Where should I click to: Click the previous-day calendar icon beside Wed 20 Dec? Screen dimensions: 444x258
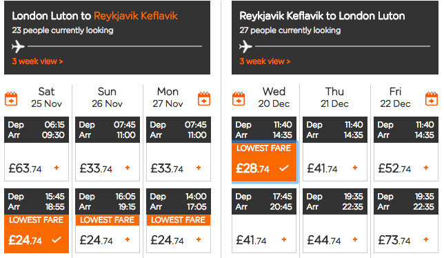[239, 99]
